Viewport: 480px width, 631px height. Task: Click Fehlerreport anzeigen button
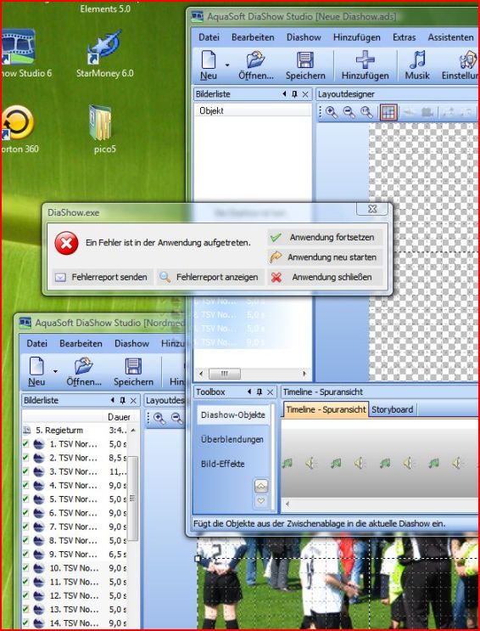point(210,277)
